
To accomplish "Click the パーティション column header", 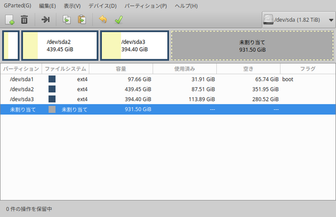I will 21,69.
